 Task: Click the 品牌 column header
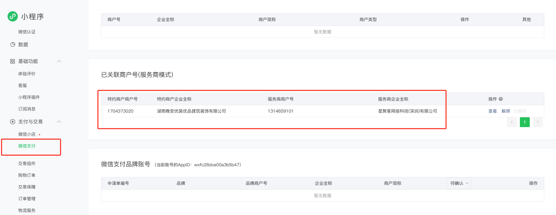click(x=181, y=183)
